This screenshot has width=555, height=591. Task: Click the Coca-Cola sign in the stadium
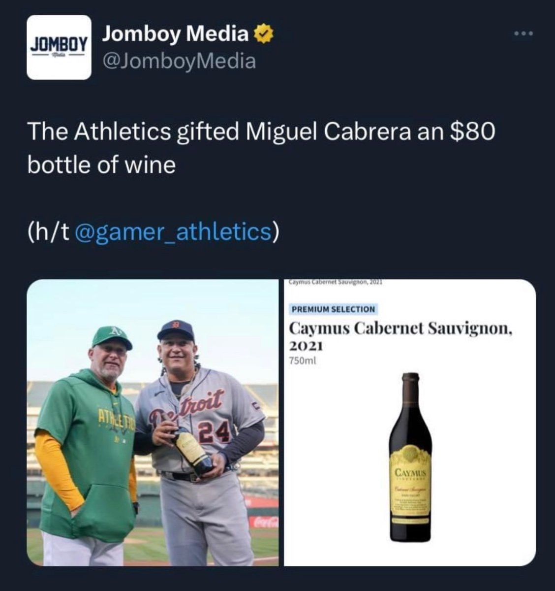pos(263,522)
